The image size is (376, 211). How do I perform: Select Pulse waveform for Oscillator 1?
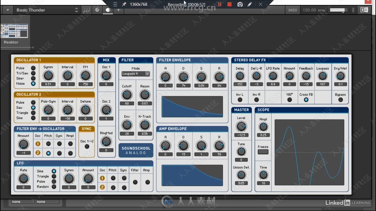pyautogui.click(x=33, y=68)
